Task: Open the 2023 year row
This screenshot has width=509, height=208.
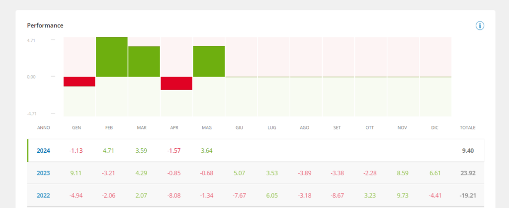Action: (x=44, y=173)
